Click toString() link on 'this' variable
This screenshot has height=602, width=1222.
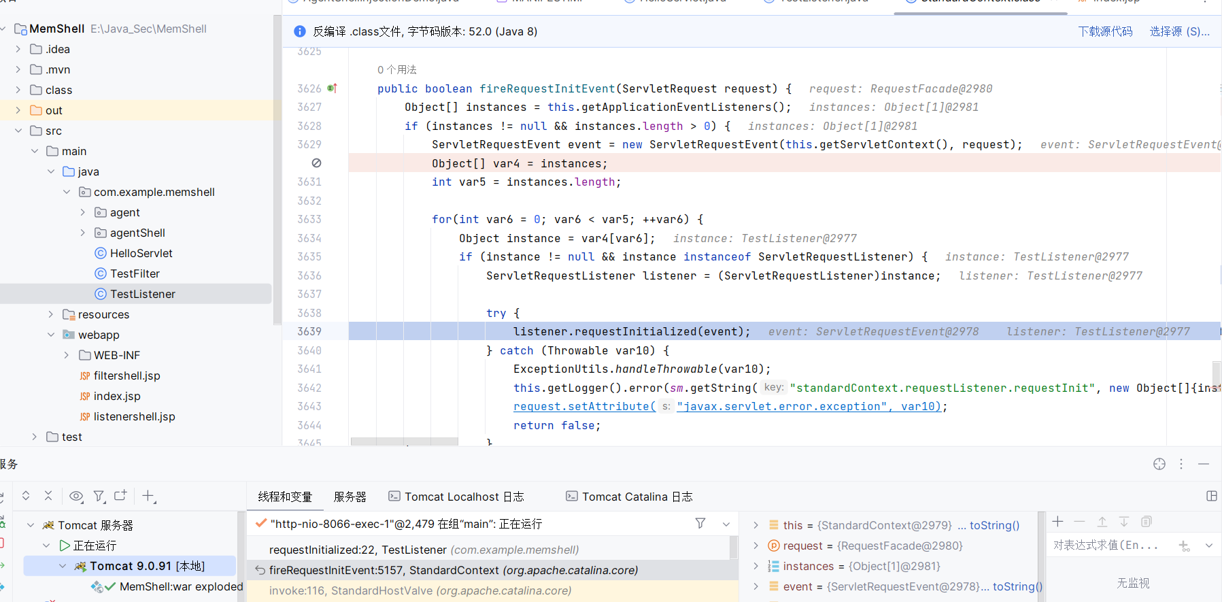(995, 525)
